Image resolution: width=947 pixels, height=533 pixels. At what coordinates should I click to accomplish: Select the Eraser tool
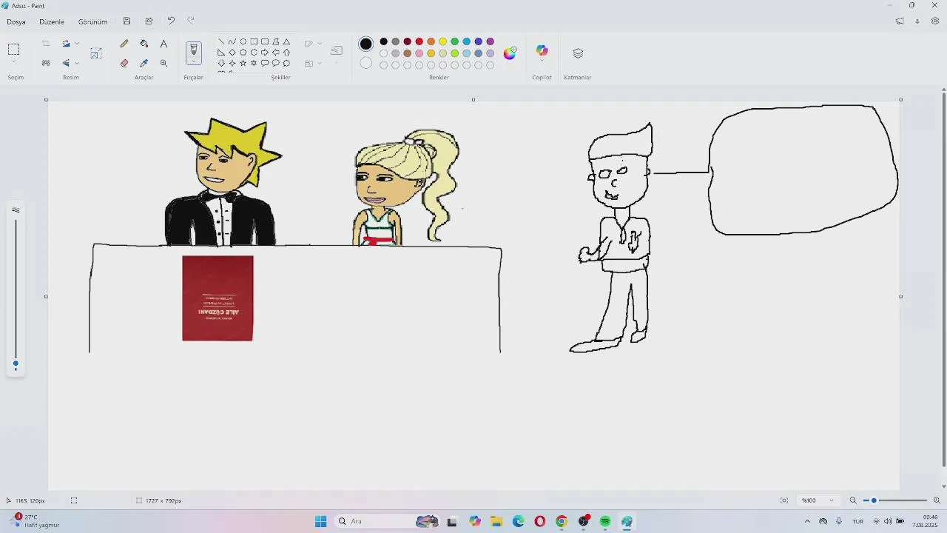[124, 63]
